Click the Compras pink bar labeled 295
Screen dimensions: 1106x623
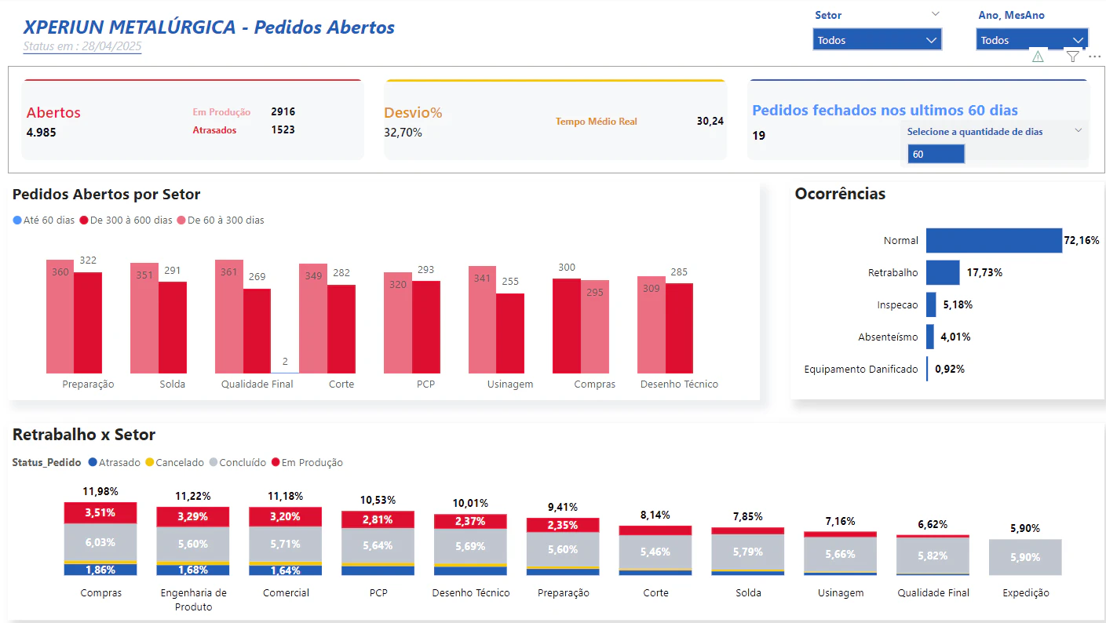[x=595, y=326]
